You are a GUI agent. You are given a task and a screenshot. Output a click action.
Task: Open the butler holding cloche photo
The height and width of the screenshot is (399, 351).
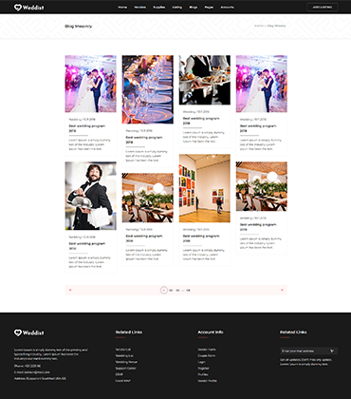click(x=91, y=196)
